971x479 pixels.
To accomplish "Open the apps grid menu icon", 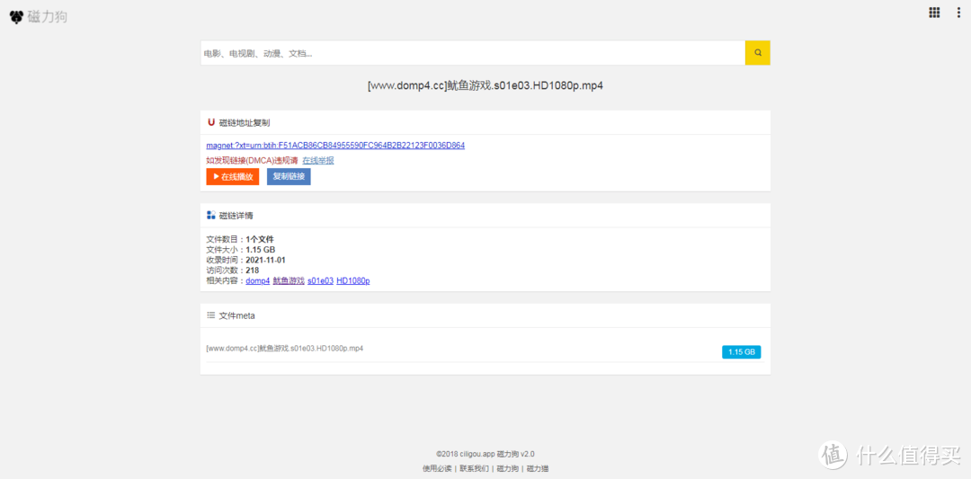I will click(934, 13).
